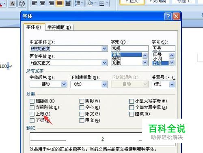The image size is (203, 153).
Task: Click the 字形 text field showing 常规
Action: pos(130,49)
